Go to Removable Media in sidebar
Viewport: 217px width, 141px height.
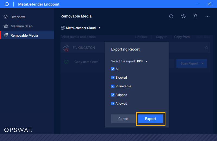click(27, 35)
